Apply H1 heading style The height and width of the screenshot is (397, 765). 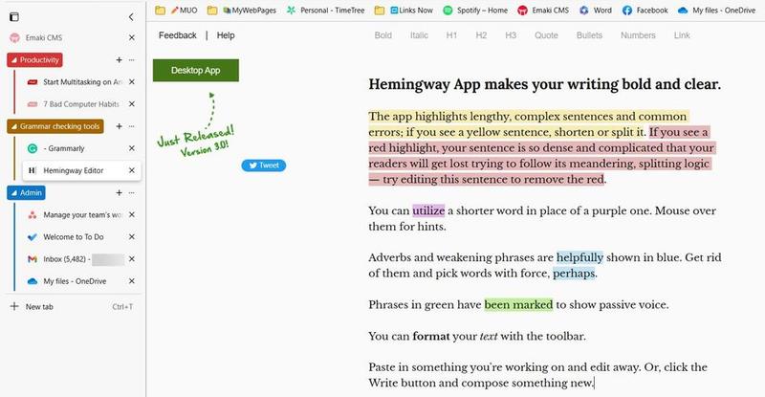pos(451,35)
